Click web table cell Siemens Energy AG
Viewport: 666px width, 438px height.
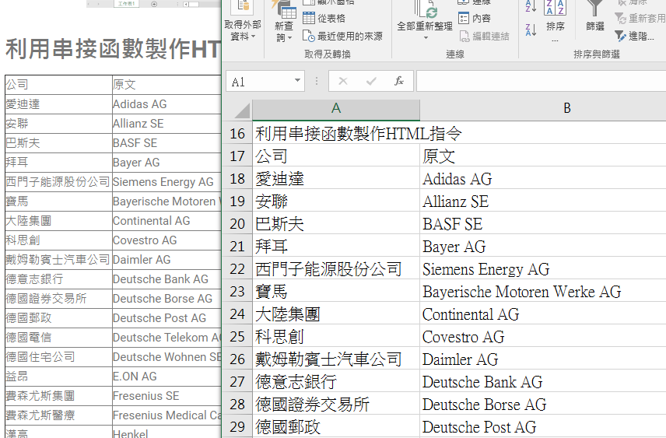pyautogui.click(x=166, y=182)
